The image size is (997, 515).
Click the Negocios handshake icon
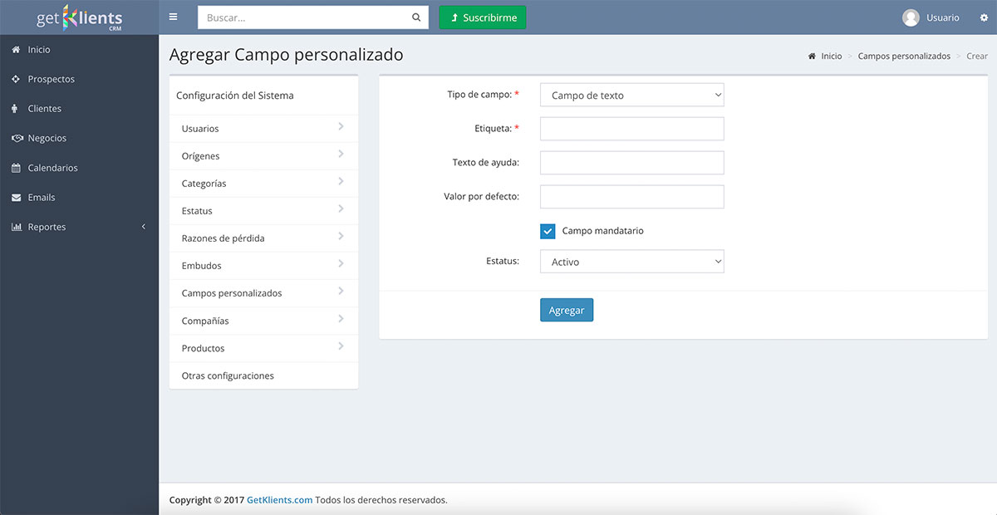(x=17, y=138)
